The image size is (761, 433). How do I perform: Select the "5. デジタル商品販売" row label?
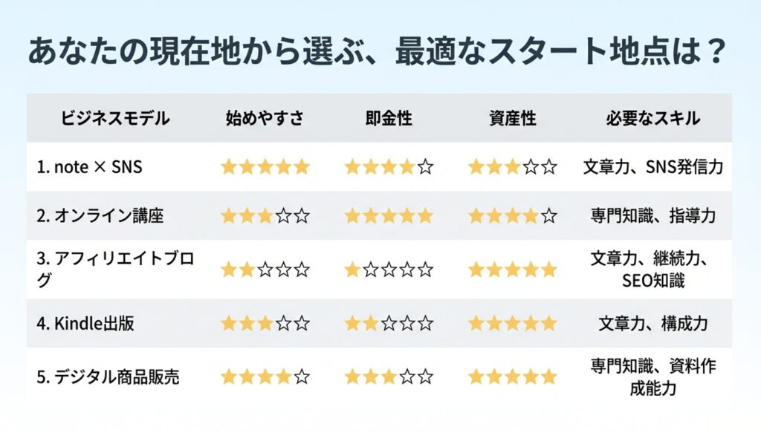click(108, 377)
